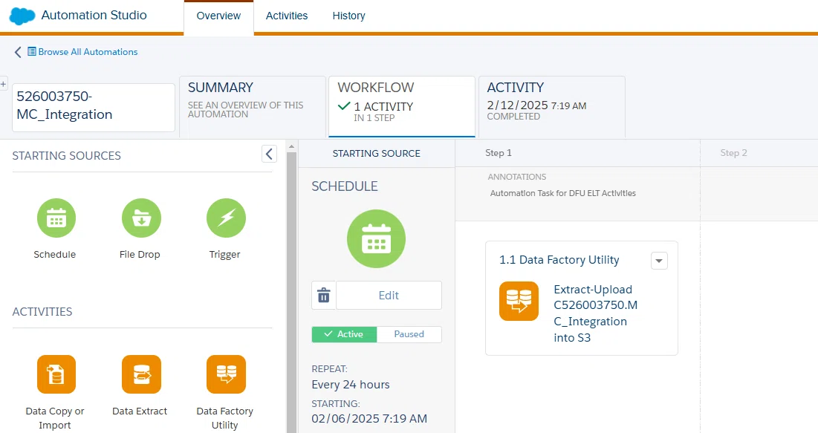The width and height of the screenshot is (818, 433).
Task: Open the Workflow panel tab
Action: pos(402,106)
